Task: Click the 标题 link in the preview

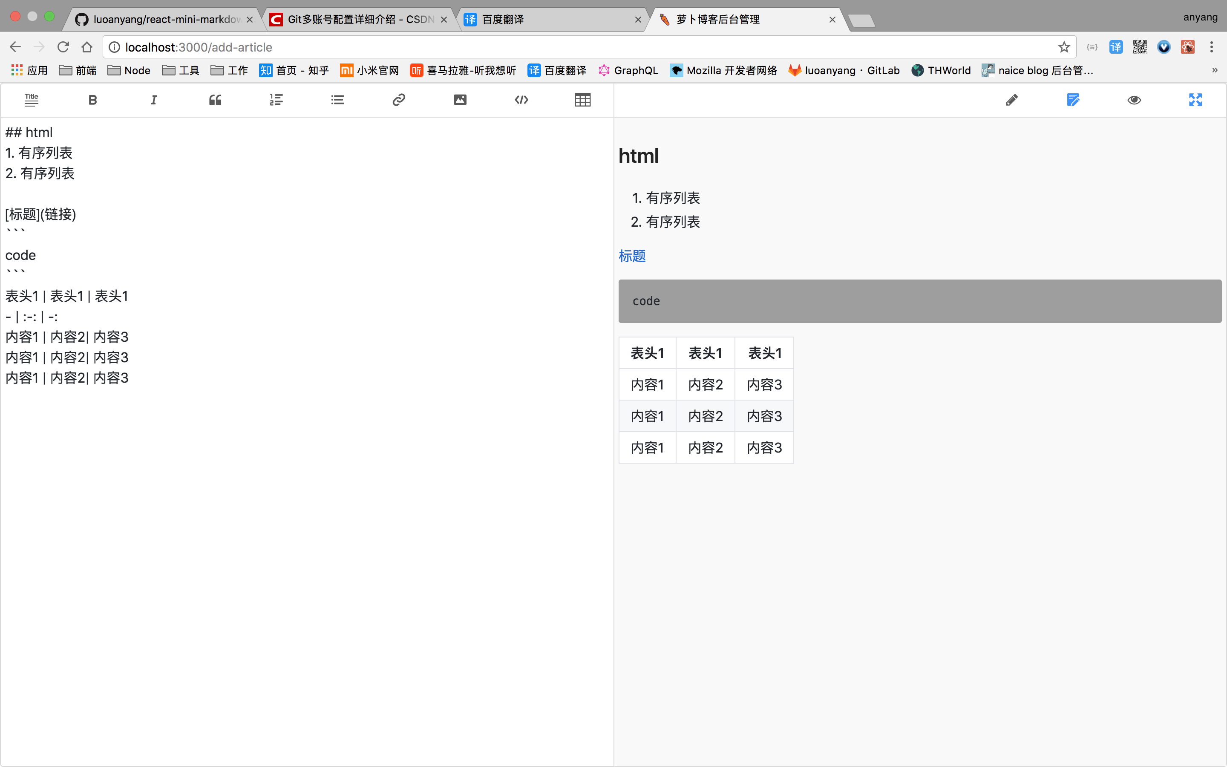Action: point(632,256)
